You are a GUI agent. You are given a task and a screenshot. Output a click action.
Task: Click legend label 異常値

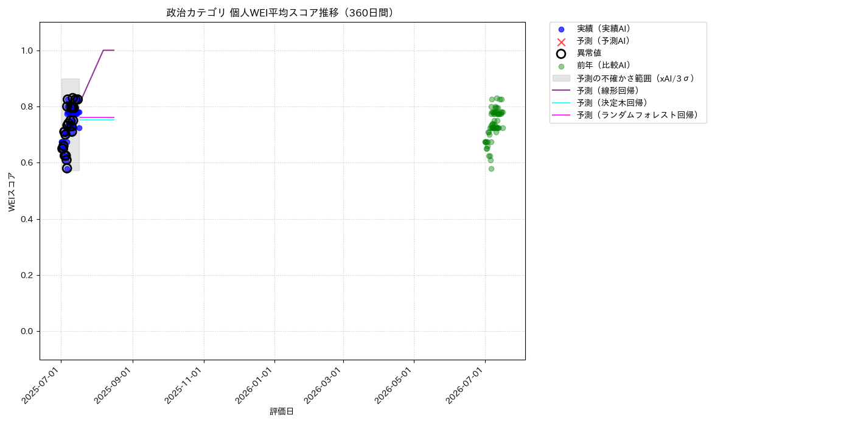coord(589,53)
